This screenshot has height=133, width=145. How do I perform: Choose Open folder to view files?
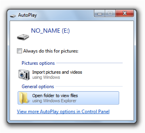coord(68,98)
